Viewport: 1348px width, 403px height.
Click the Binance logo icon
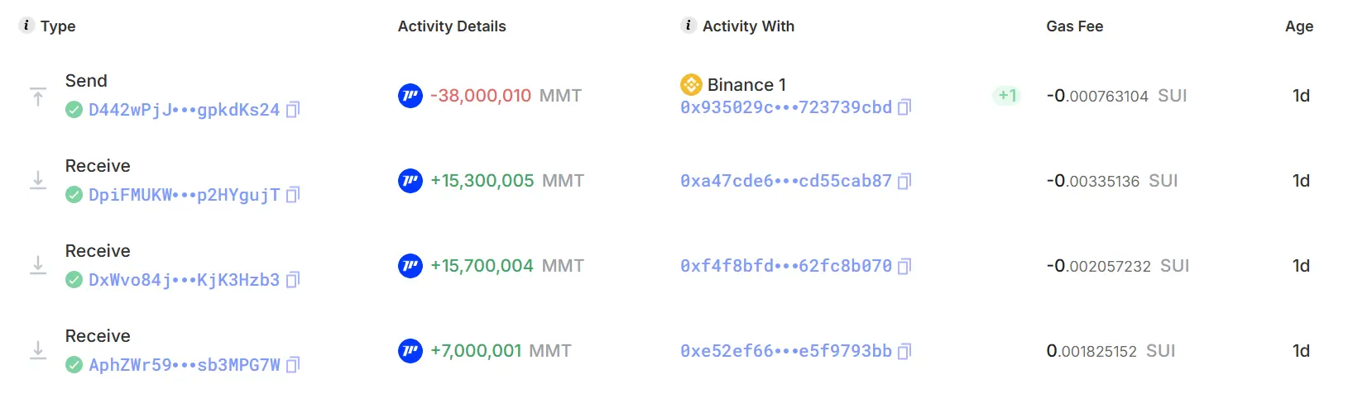pos(691,84)
